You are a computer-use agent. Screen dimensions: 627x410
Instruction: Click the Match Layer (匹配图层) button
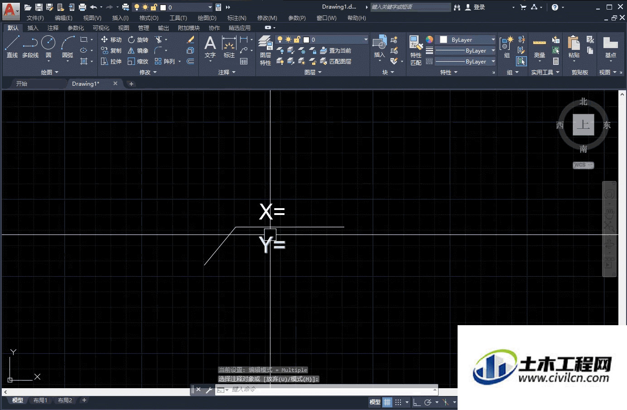pyautogui.click(x=336, y=61)
